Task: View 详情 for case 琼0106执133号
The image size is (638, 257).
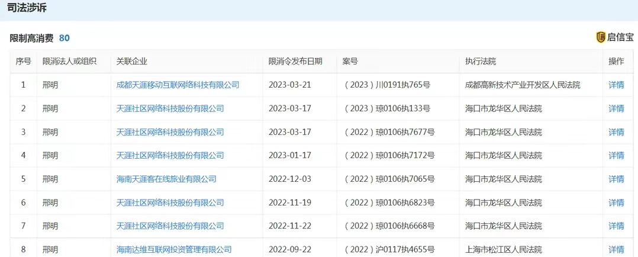Action: point(616,109)
